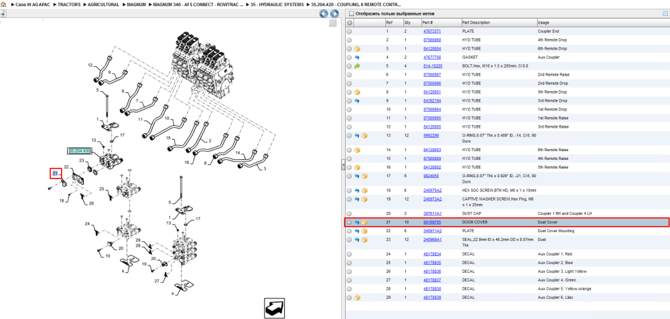This screenshot has height=319, width=670.
Task: Click the box icon in row 13
Action: pyautogui.click(x=364, y=136)
